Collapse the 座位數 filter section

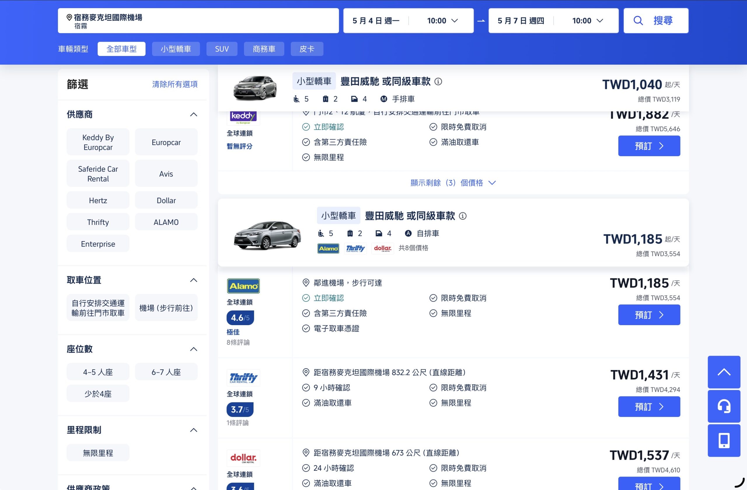point(194,349)
